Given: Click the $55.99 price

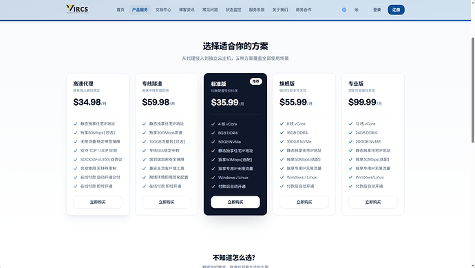Looking at the screenshot, I should [293, 102].
